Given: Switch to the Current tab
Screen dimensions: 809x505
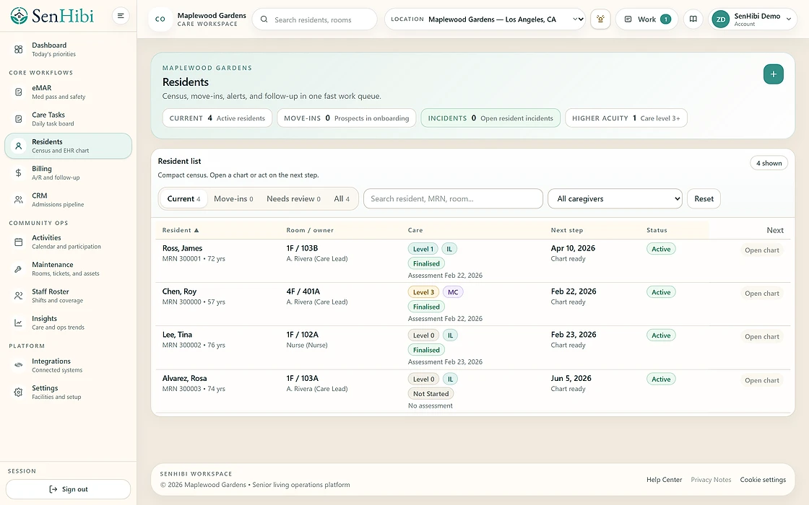Looking at the screenshot, I should click(x=183, y=199).
